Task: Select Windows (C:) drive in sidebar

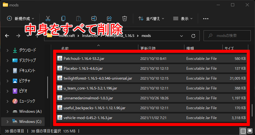Action: [x=27, y=122]
